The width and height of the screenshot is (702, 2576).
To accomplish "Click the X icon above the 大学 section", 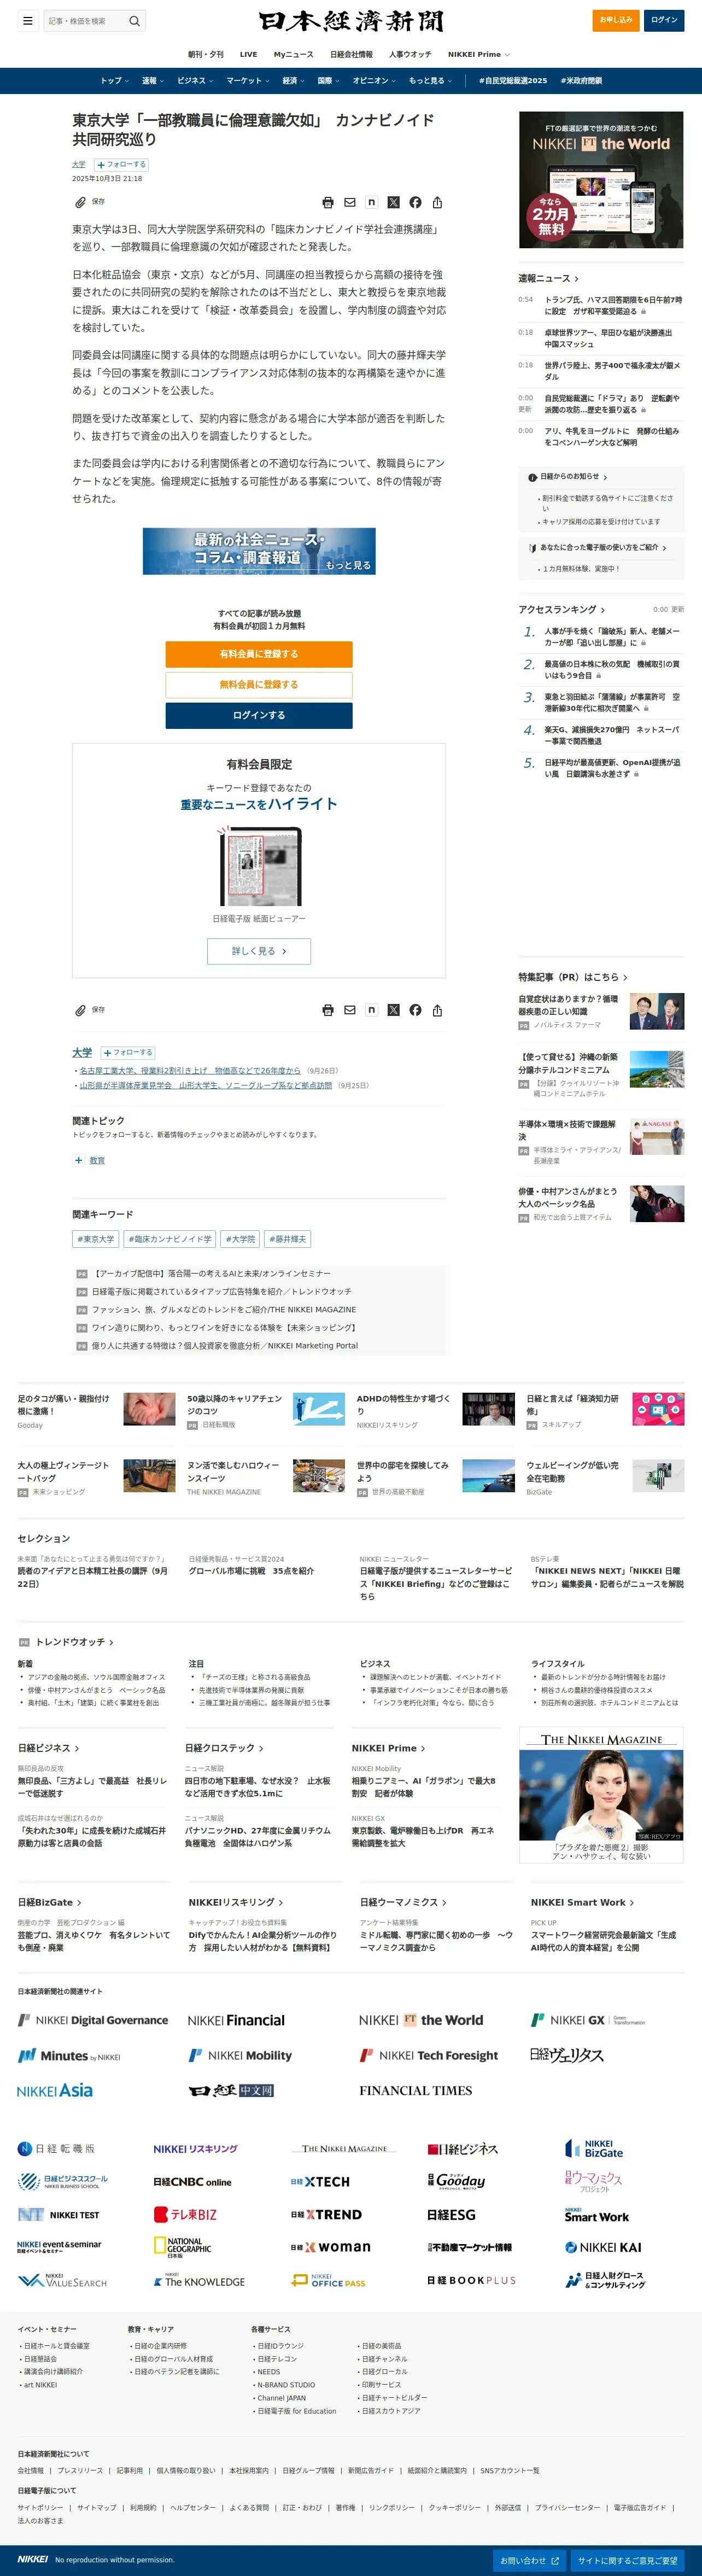I will 393,1010.
